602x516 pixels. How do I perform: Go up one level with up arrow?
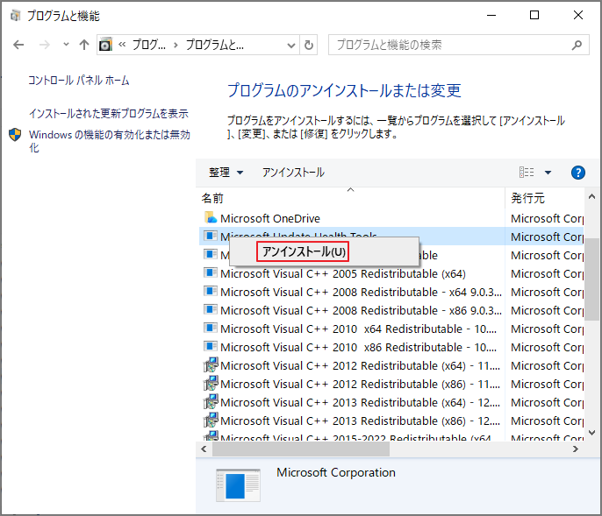pos(84,45)
